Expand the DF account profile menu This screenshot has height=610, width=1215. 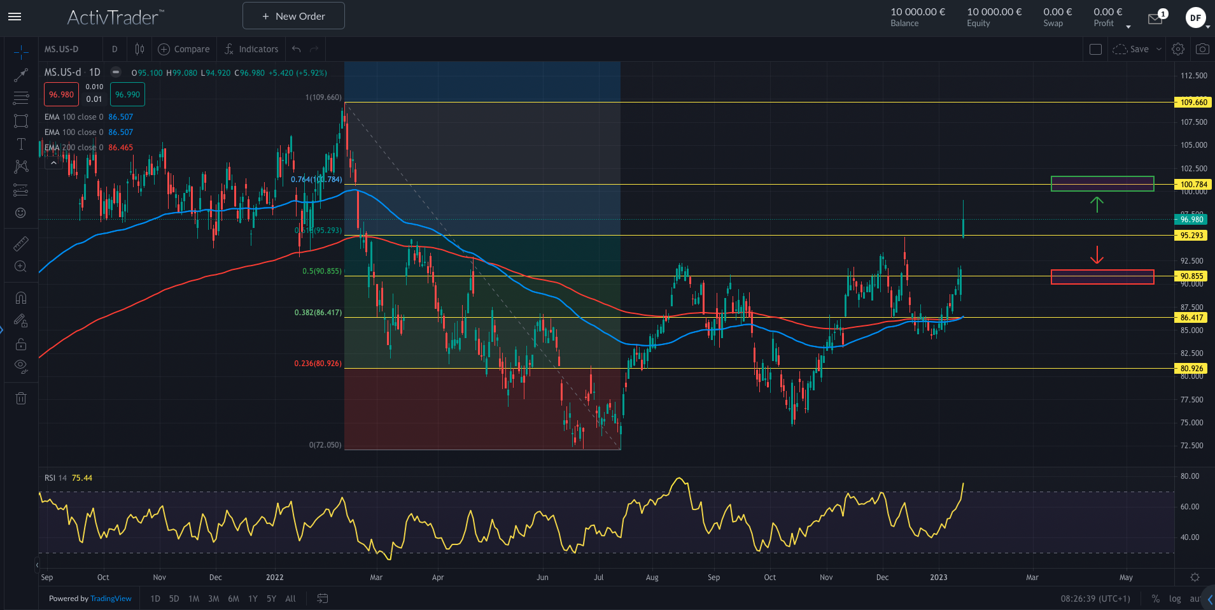coord(1197,18)
